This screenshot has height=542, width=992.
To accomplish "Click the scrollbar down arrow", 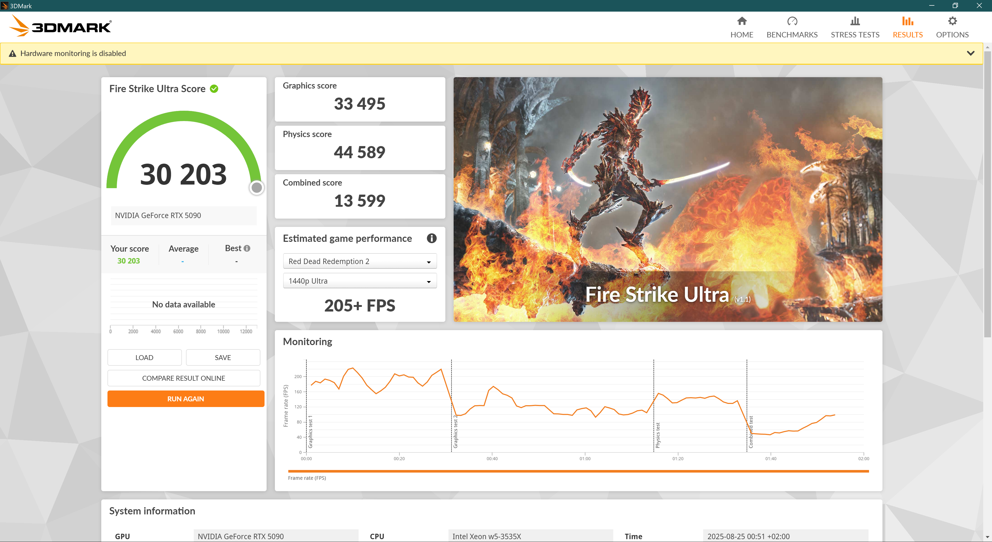I will pos(987,537).
